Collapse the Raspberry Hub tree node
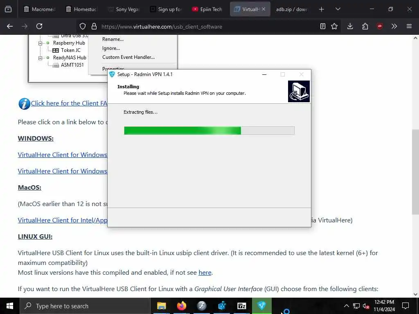419x314 pixels. pos(41,43)
